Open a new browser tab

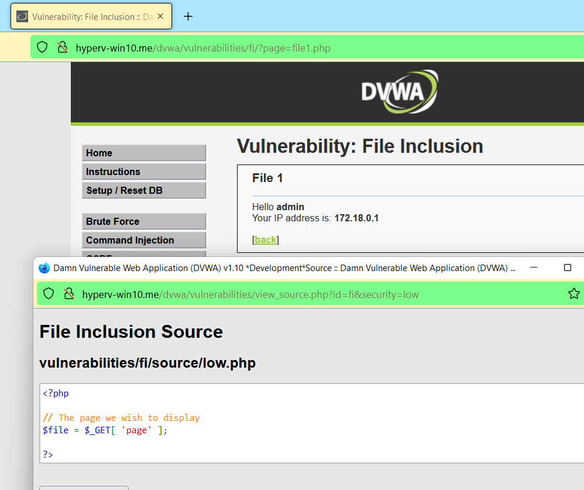point(188,16)
